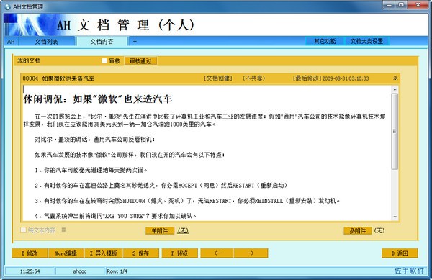Close the AH文档管理 window
The width and height of the screenshot is (432, 280).
tap(418, 5)
